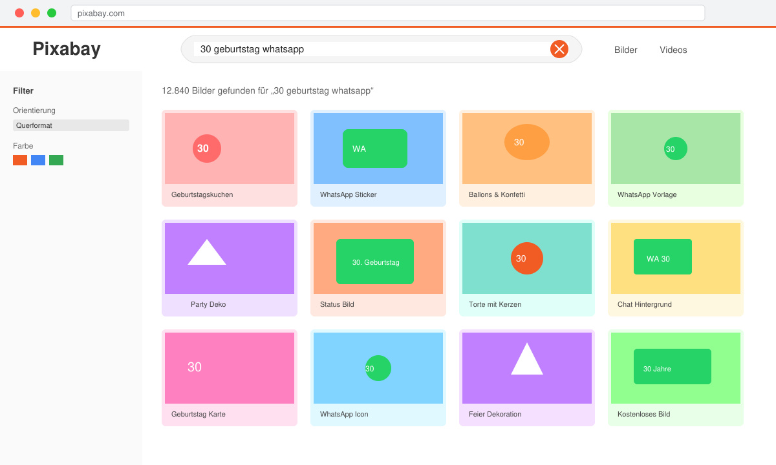Clear the search with the orange X button

coord(559,49)
